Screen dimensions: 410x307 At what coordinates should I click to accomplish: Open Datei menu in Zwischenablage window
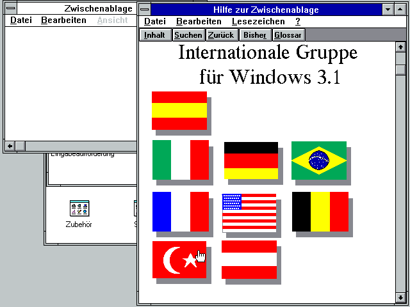pyautogui.click(x=21, y=20)
